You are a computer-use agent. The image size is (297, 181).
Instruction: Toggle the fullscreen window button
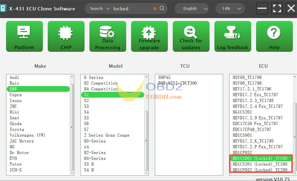pos(277,9)
